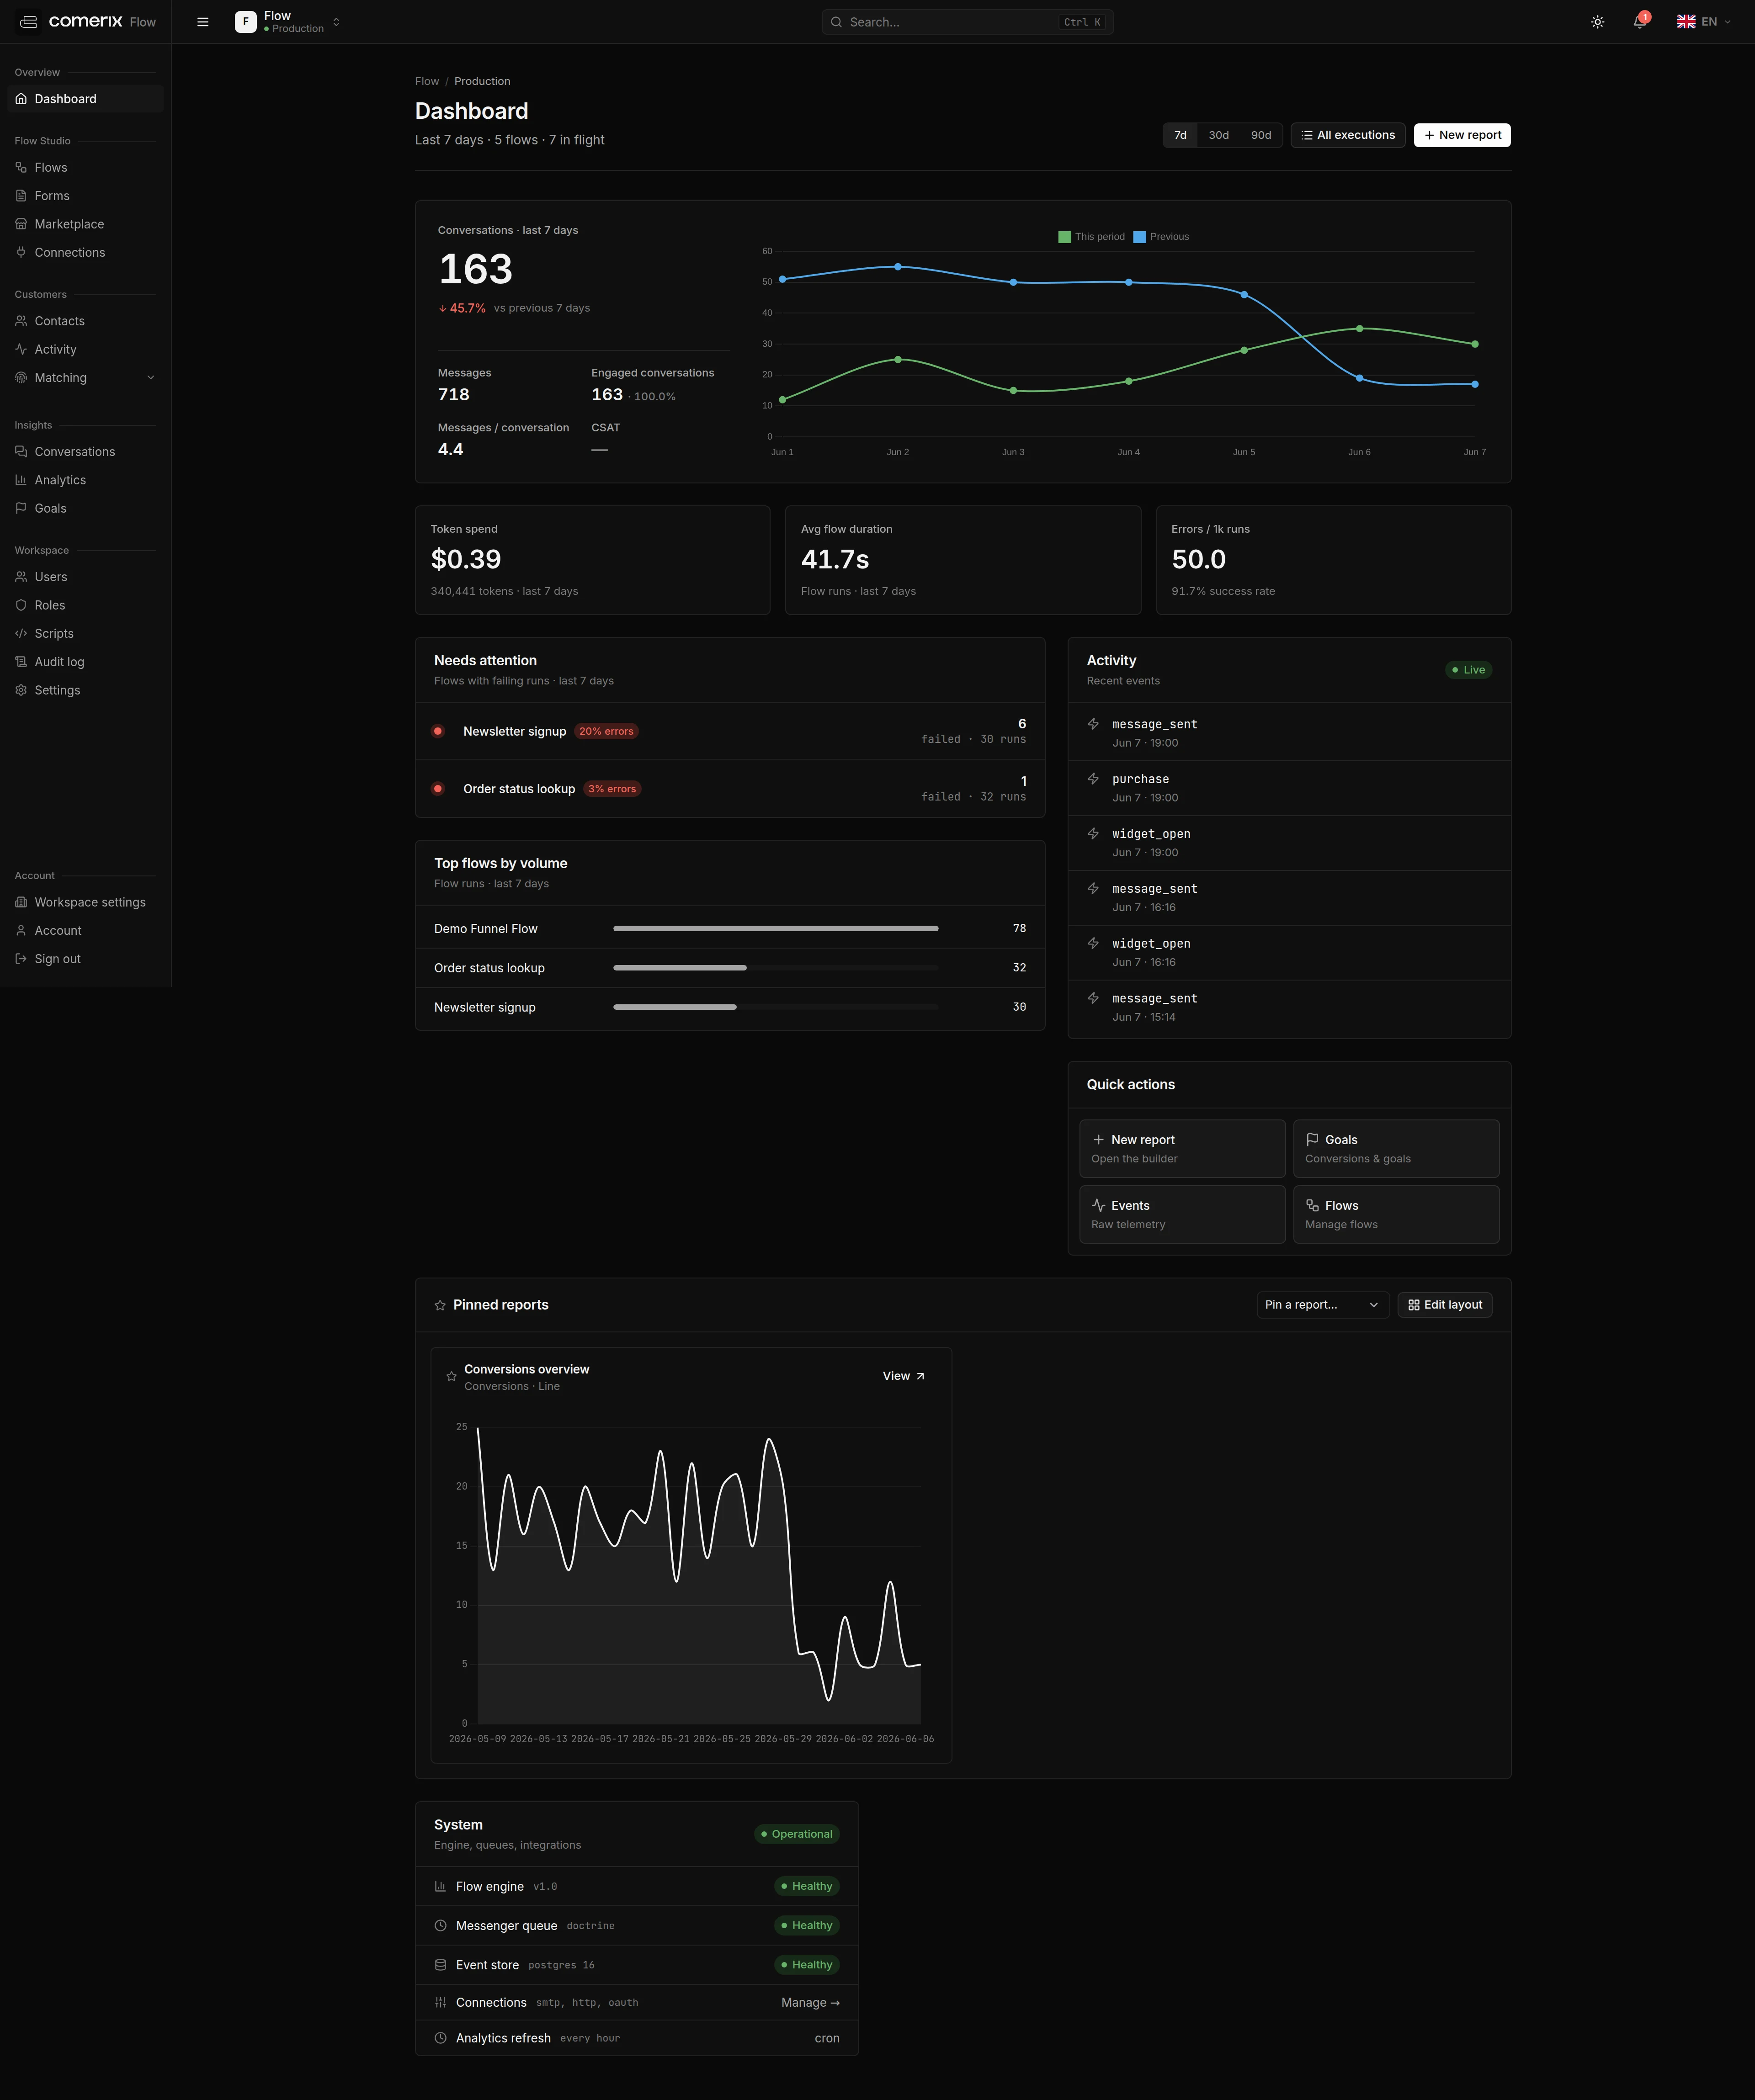
Task: Click the Comerix logo icon
Action: pyautogui.click(x=28, y=22)
